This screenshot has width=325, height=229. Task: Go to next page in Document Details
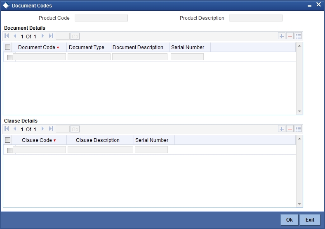(43, 36)
